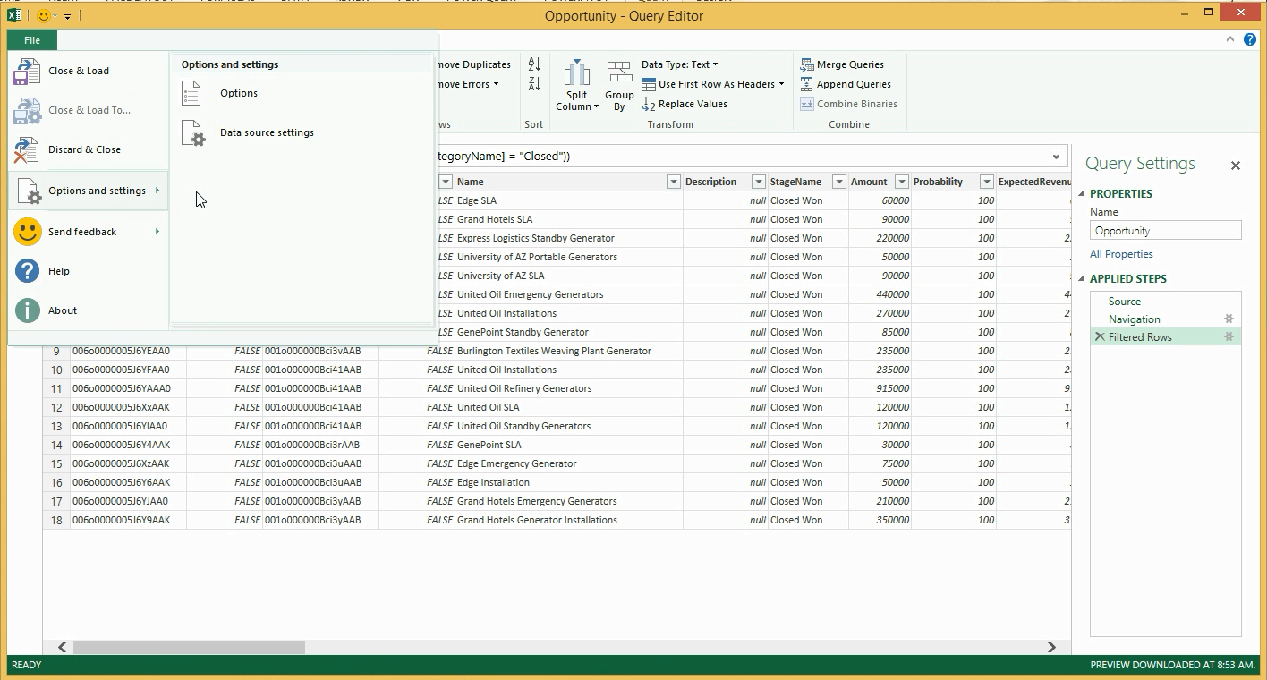Open the All Properties link

[1120, 254]
